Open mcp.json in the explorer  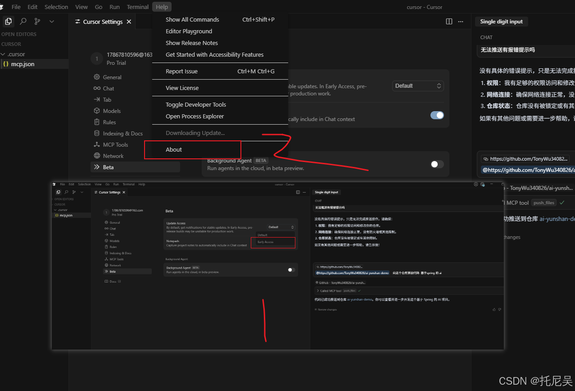click(x=34, y=64)
